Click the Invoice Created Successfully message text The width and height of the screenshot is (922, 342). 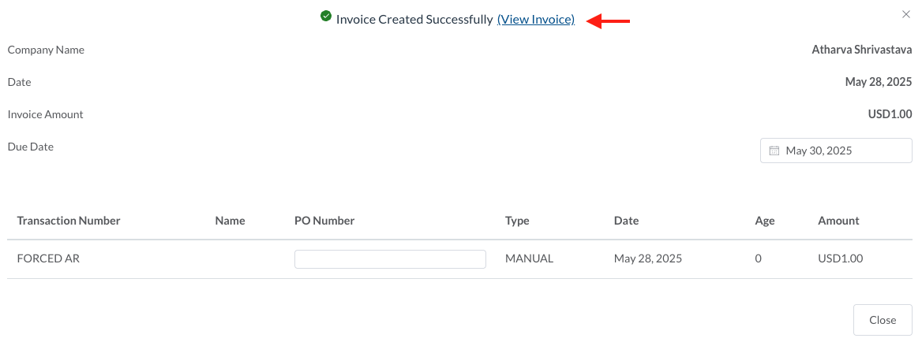pos(414,20)
